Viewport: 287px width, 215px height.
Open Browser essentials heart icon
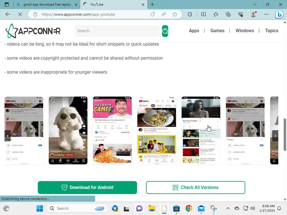240,14
